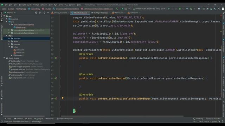Screen dimensions: 225x126
Task: Open the Attach Debugger icon in the toolbar
Action: pos(191,9)
